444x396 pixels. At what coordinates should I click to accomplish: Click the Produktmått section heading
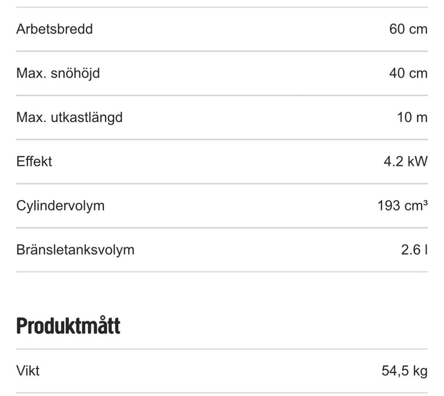click(68, 326)
